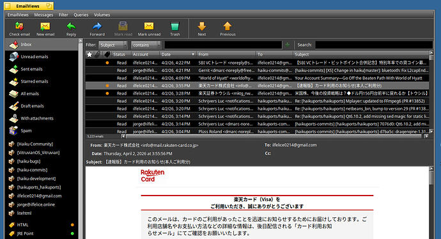This screenshot has height=239, width=441.
Task: Sort by the tag column header
Action: tap(107, 54)
